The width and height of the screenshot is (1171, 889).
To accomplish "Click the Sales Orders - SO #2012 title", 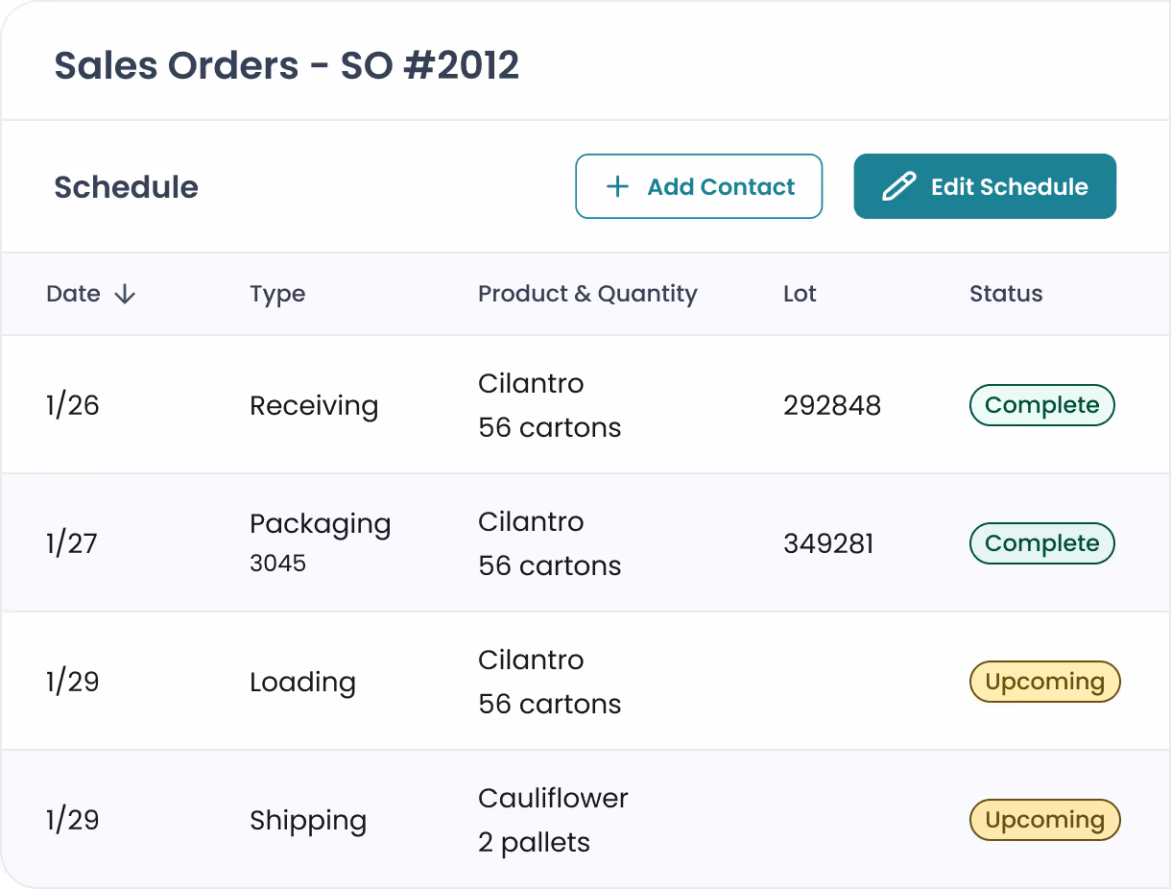I will click(287, 64).
